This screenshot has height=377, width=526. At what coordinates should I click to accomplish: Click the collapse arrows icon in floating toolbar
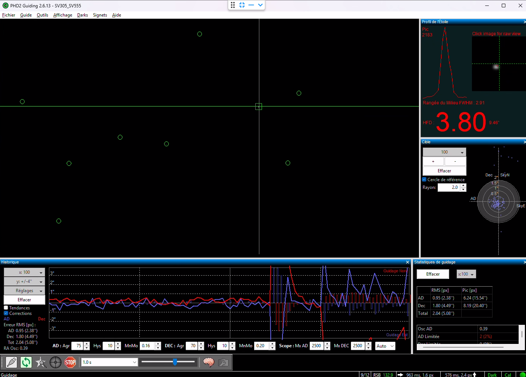point(242,5)
